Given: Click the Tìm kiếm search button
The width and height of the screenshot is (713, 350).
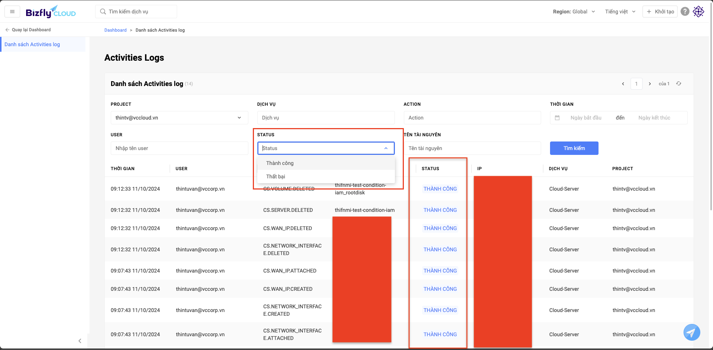Looking at the screenshot, I should click(x=574, y=148).
